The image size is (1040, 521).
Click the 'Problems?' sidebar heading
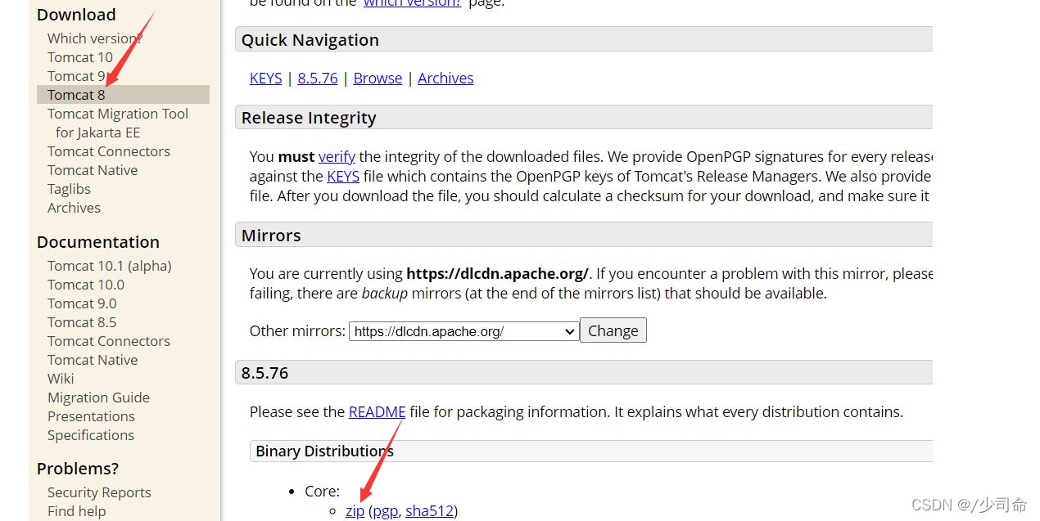tap(78, 469)
